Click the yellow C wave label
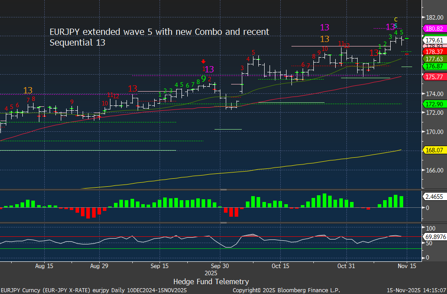The image size is (447, 294). pyautogui.click(x=396, y=19)
